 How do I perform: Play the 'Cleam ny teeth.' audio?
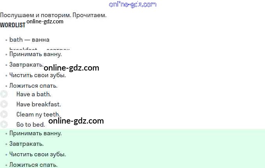(4, 114)
